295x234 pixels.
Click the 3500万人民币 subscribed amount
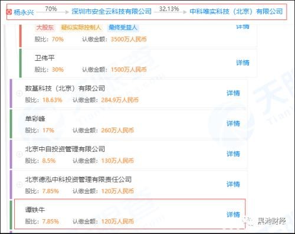pos(129,39)
